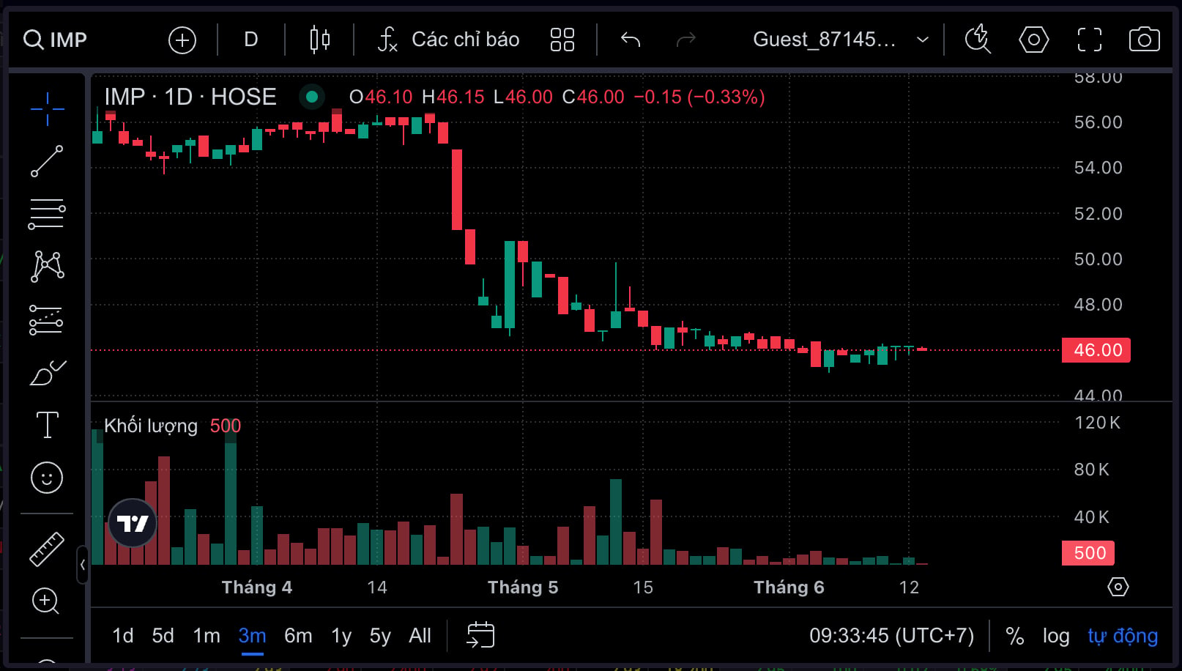This screenshot has width=1182, height=671.
Task: Switch to the 1y time range
Action: (341, 636)
